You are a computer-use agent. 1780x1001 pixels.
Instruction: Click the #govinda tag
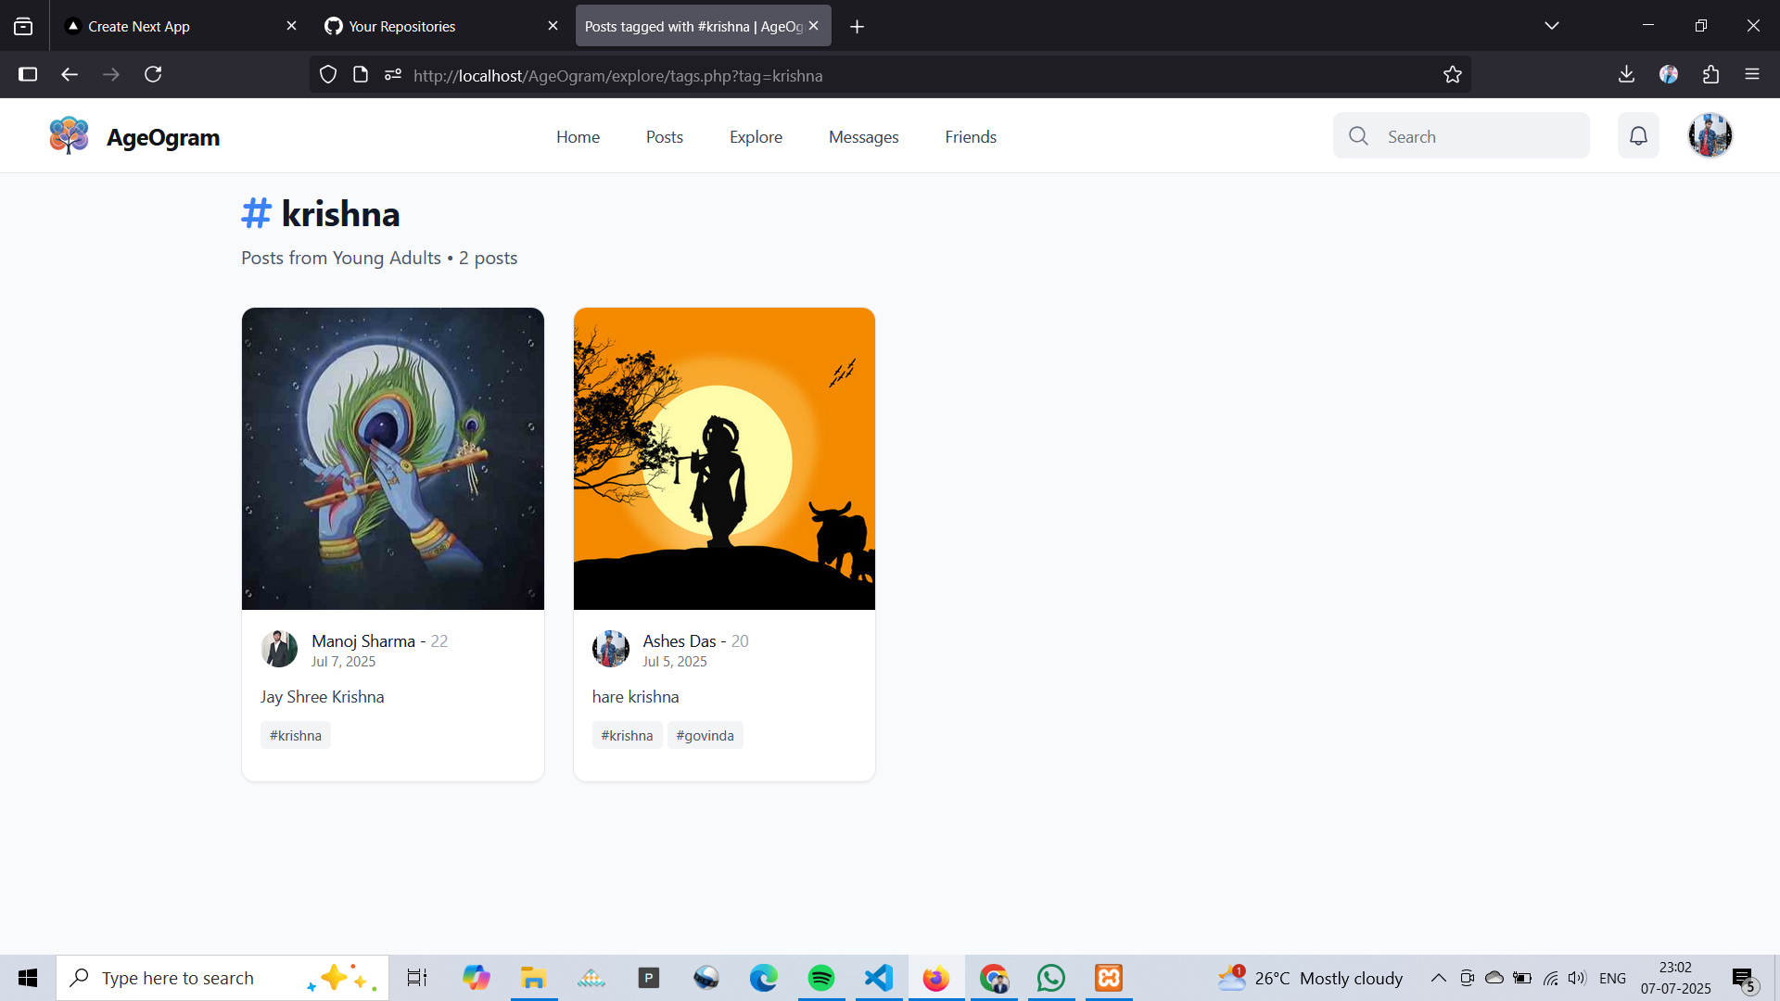tap(705, 735)
